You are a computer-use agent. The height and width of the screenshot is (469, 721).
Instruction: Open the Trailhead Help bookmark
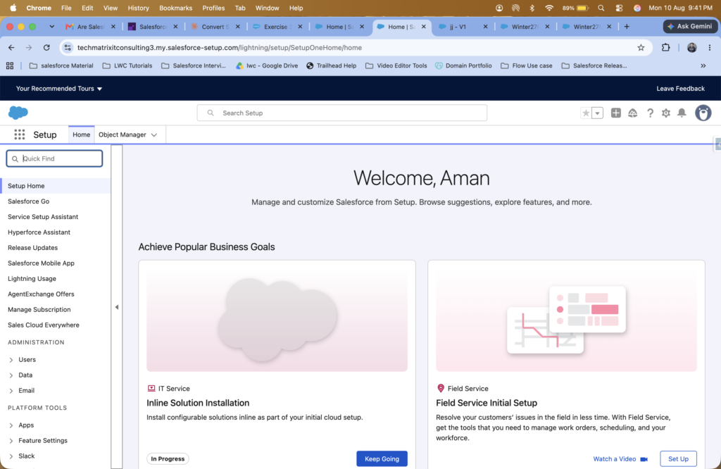tap(331, 65)
